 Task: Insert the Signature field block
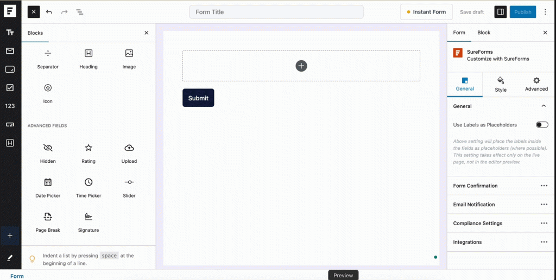[x=89, y=221]
